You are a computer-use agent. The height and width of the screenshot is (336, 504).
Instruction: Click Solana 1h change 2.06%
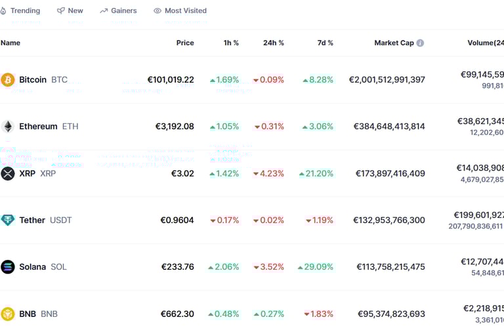(224, 267)
